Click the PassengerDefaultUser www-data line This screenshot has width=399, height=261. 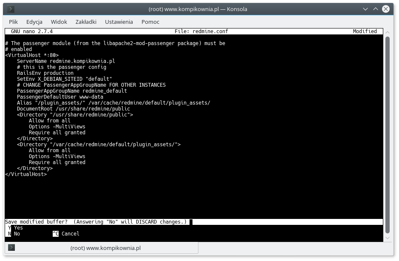60,97
